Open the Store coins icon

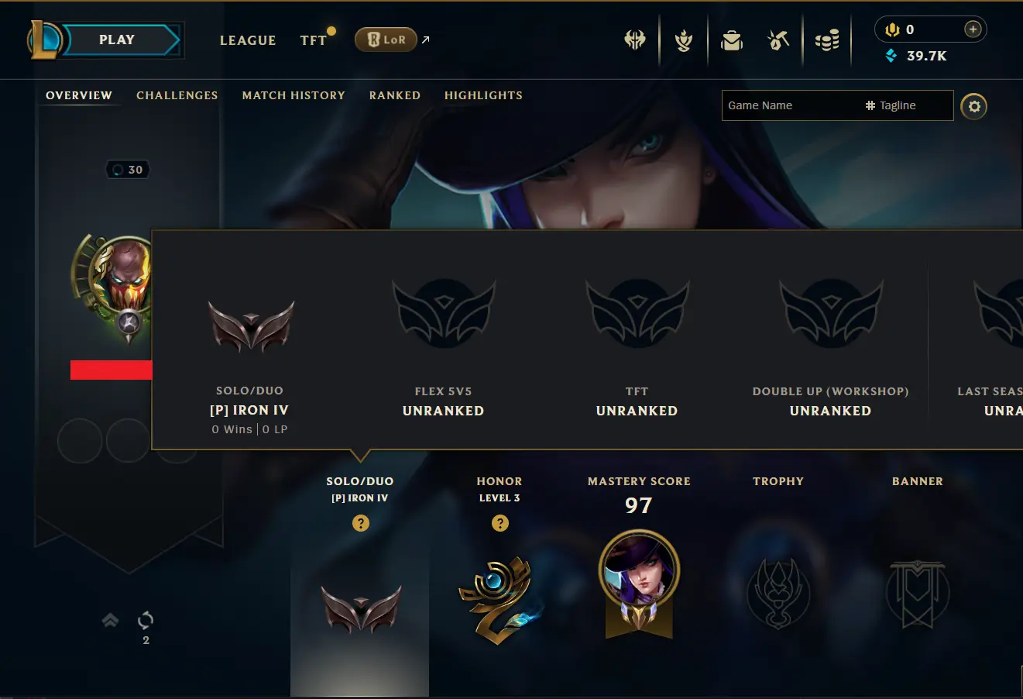coord(827,40)
